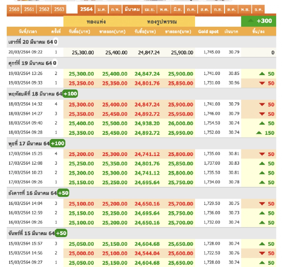Click the green up arrow in the +300 header
The image size is (282, 267).
tap(251, 21)
